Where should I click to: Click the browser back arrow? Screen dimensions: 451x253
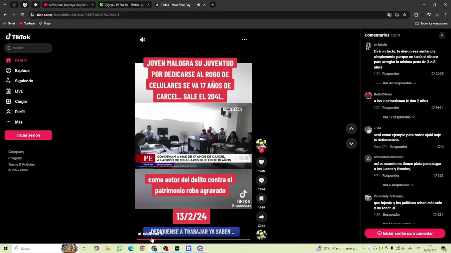coord(5,15)
